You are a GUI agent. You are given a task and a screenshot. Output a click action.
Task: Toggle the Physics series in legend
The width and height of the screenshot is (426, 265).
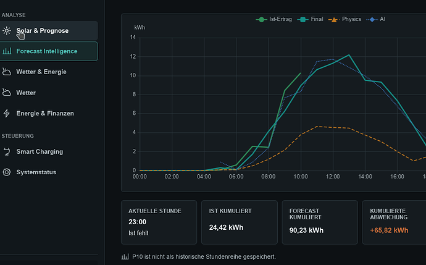[345, 19]
